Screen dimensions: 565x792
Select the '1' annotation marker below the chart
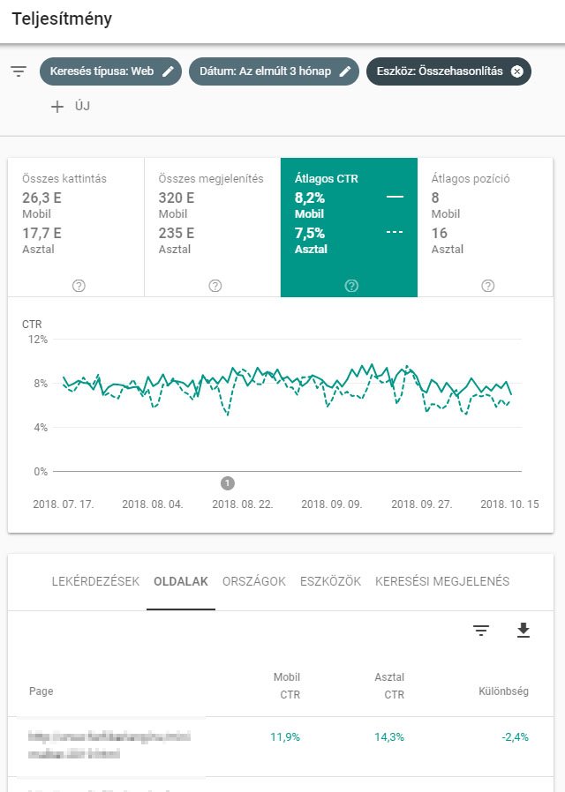[x=227, y=482]
